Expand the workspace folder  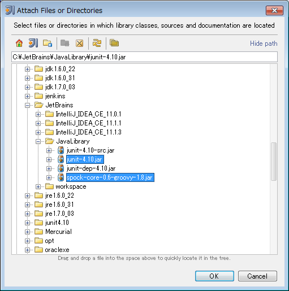(x=38, y=186)
